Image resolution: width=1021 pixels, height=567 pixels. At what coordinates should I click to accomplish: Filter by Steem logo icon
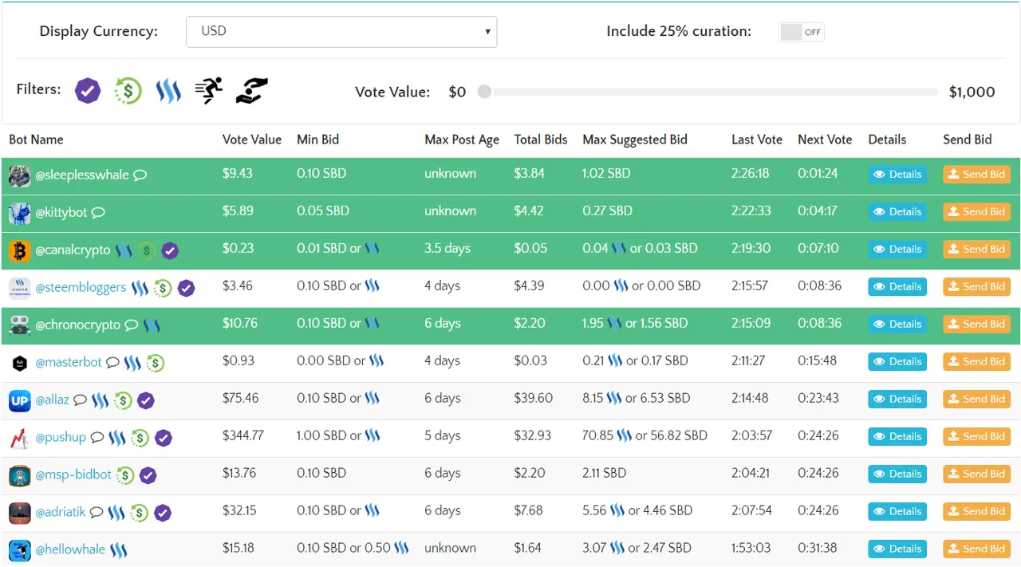coord(168,91)
